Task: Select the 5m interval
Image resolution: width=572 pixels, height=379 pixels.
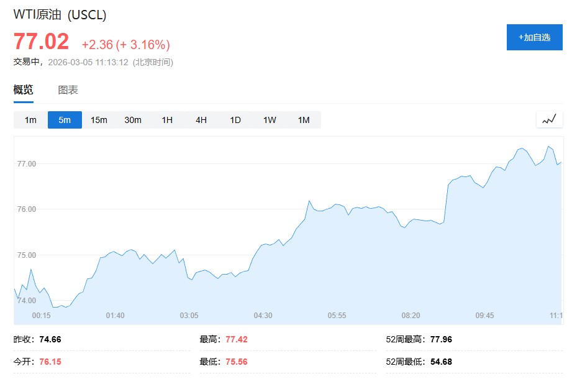Action: (65, 120)
